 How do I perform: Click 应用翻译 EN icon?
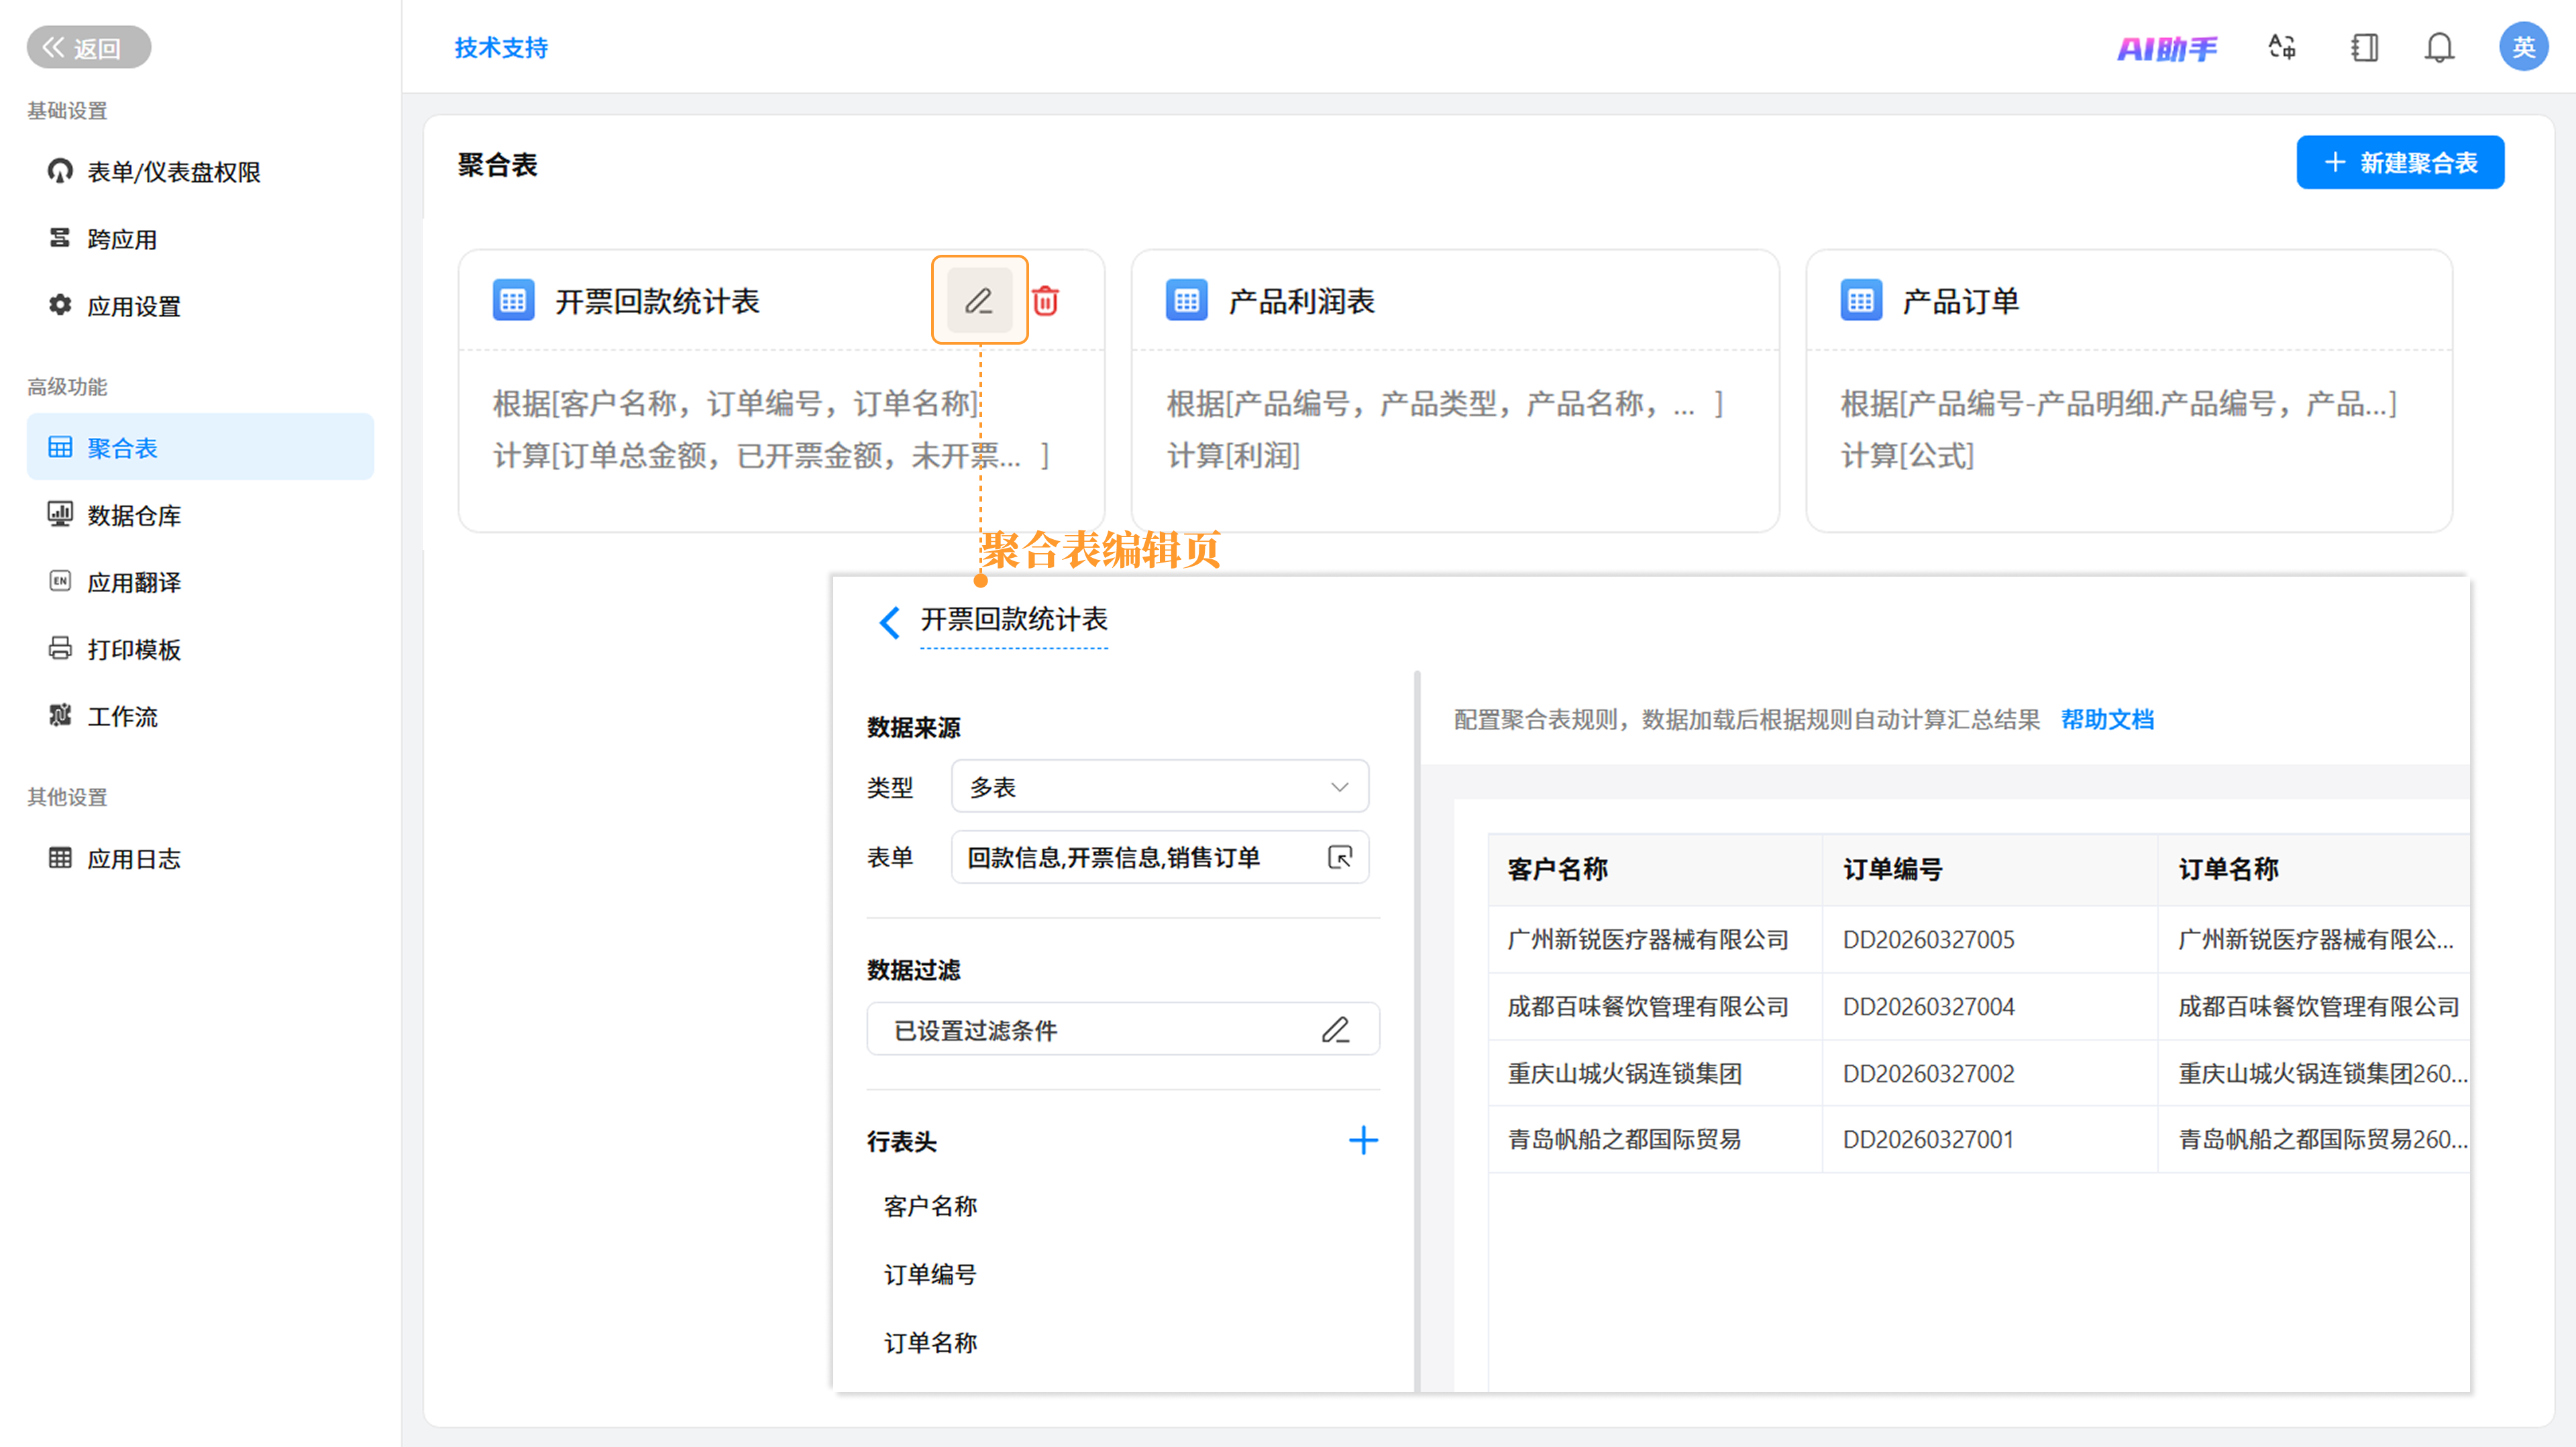click(60, 581)
